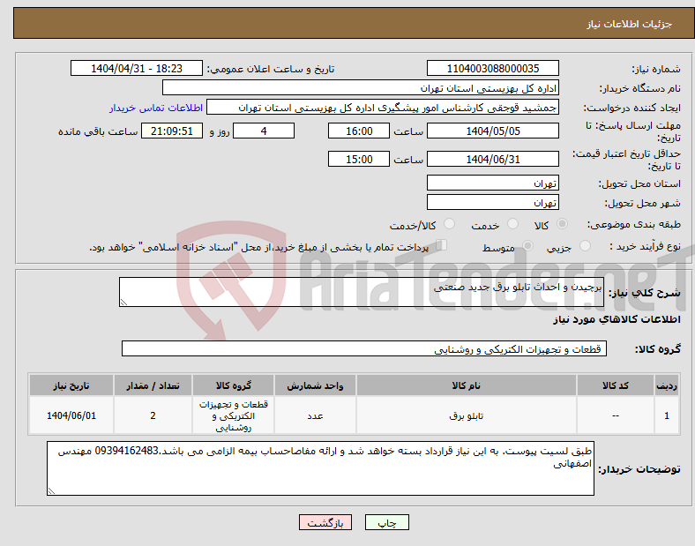The height and width of the screenshot is (546, 695).
Task: Select the متوسط purchase type radio
Action: click(x=527, y=245)
